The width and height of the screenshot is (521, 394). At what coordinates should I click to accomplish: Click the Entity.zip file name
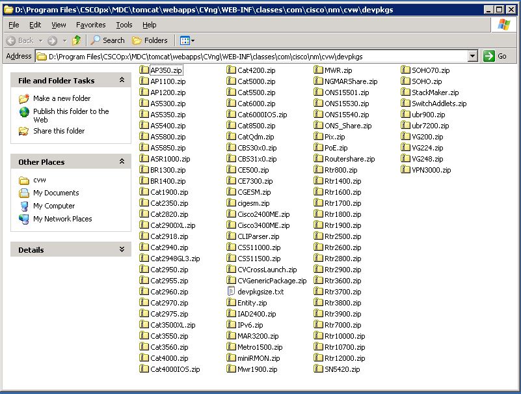pos(252,303)
